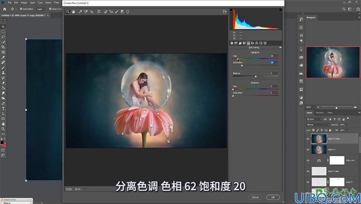Viewport: 361px width, 204px height.
Task: Click the Home icon in options bar
Action: pyautogui.click(x=5, y=9)
